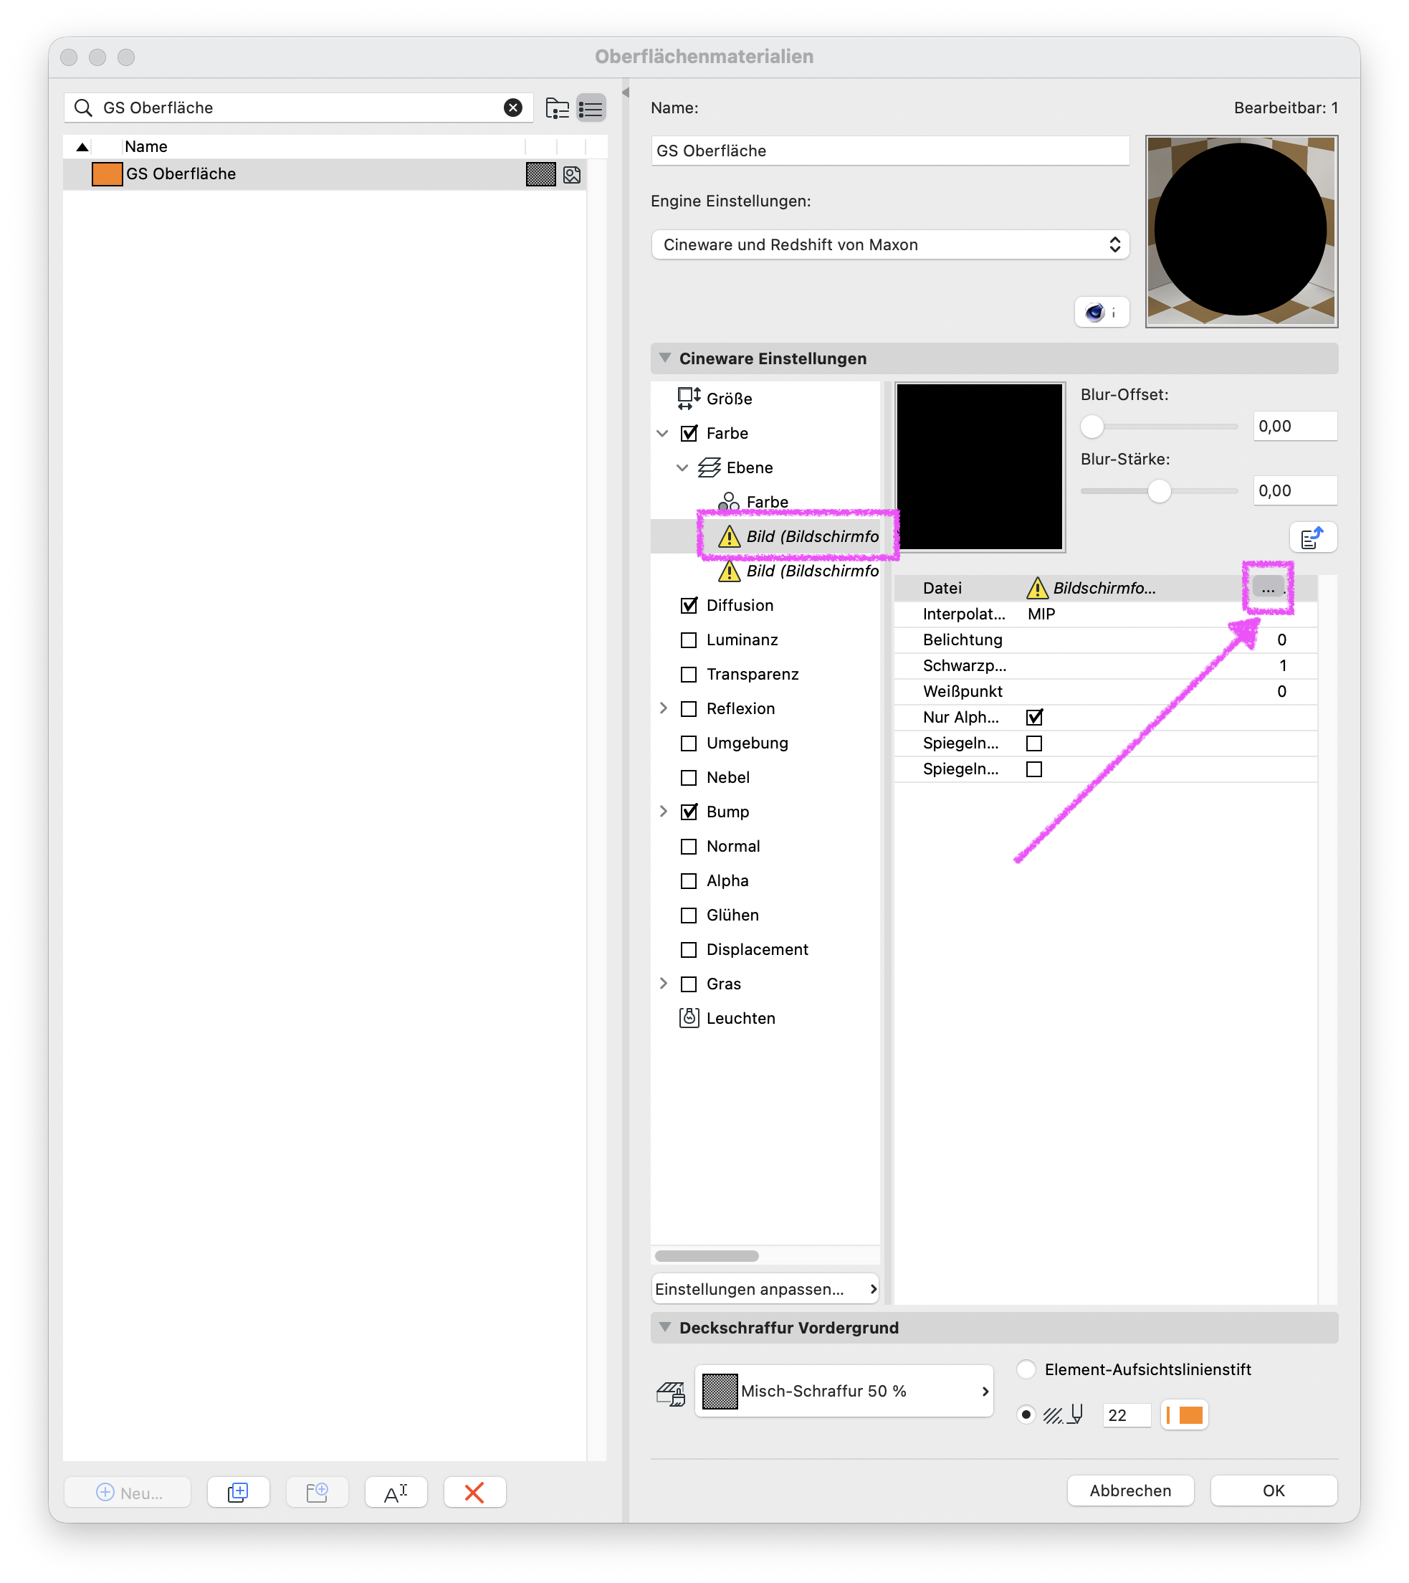Select the second Bild (Bildschirmfo entry
This screenshot has height=1583, width=1409.
(x=798, y=571)
